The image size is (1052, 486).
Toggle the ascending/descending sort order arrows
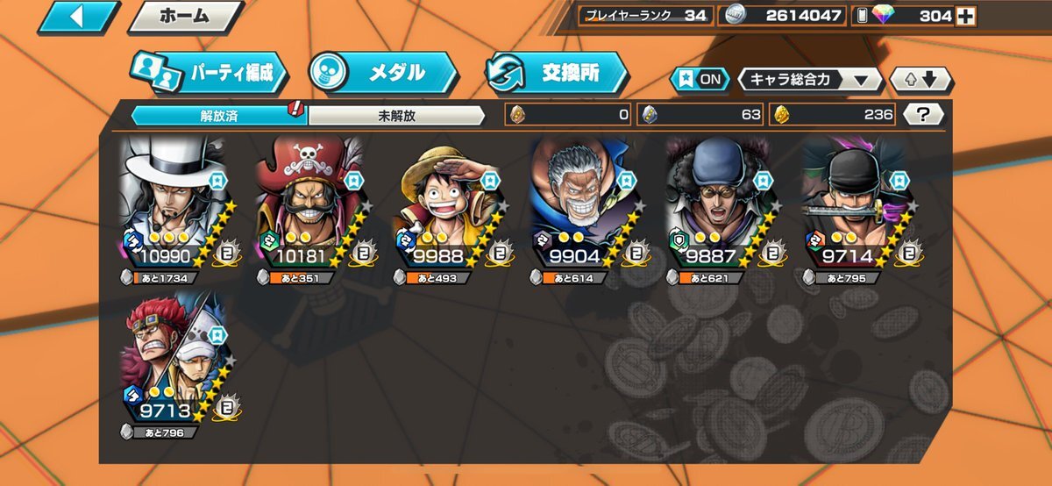(920, 80)
